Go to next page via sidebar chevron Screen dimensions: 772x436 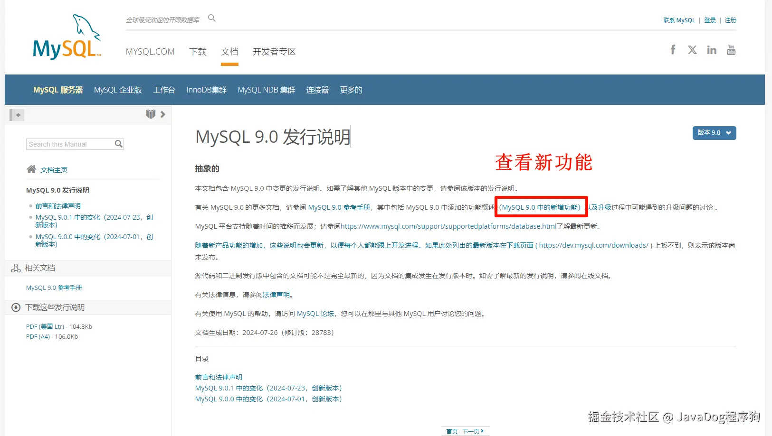(x=163, y=114)
